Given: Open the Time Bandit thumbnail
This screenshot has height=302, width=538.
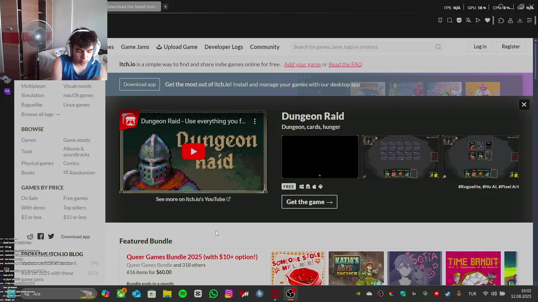Looking at the screenshot, I should [473, 268].
